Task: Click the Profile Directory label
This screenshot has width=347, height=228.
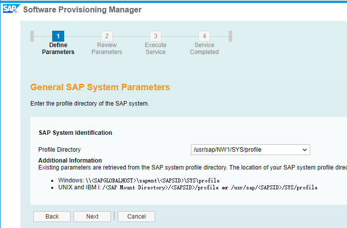Action: (59, 150)
